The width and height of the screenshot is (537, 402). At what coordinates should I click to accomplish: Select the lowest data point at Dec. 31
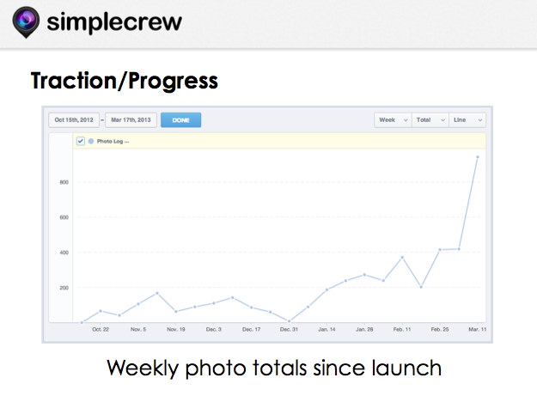coord(289,321)
